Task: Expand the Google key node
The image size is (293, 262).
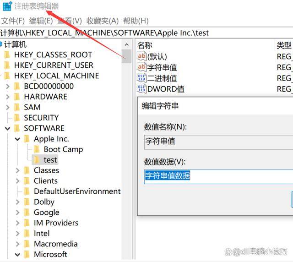Action: tap(17, 213)
